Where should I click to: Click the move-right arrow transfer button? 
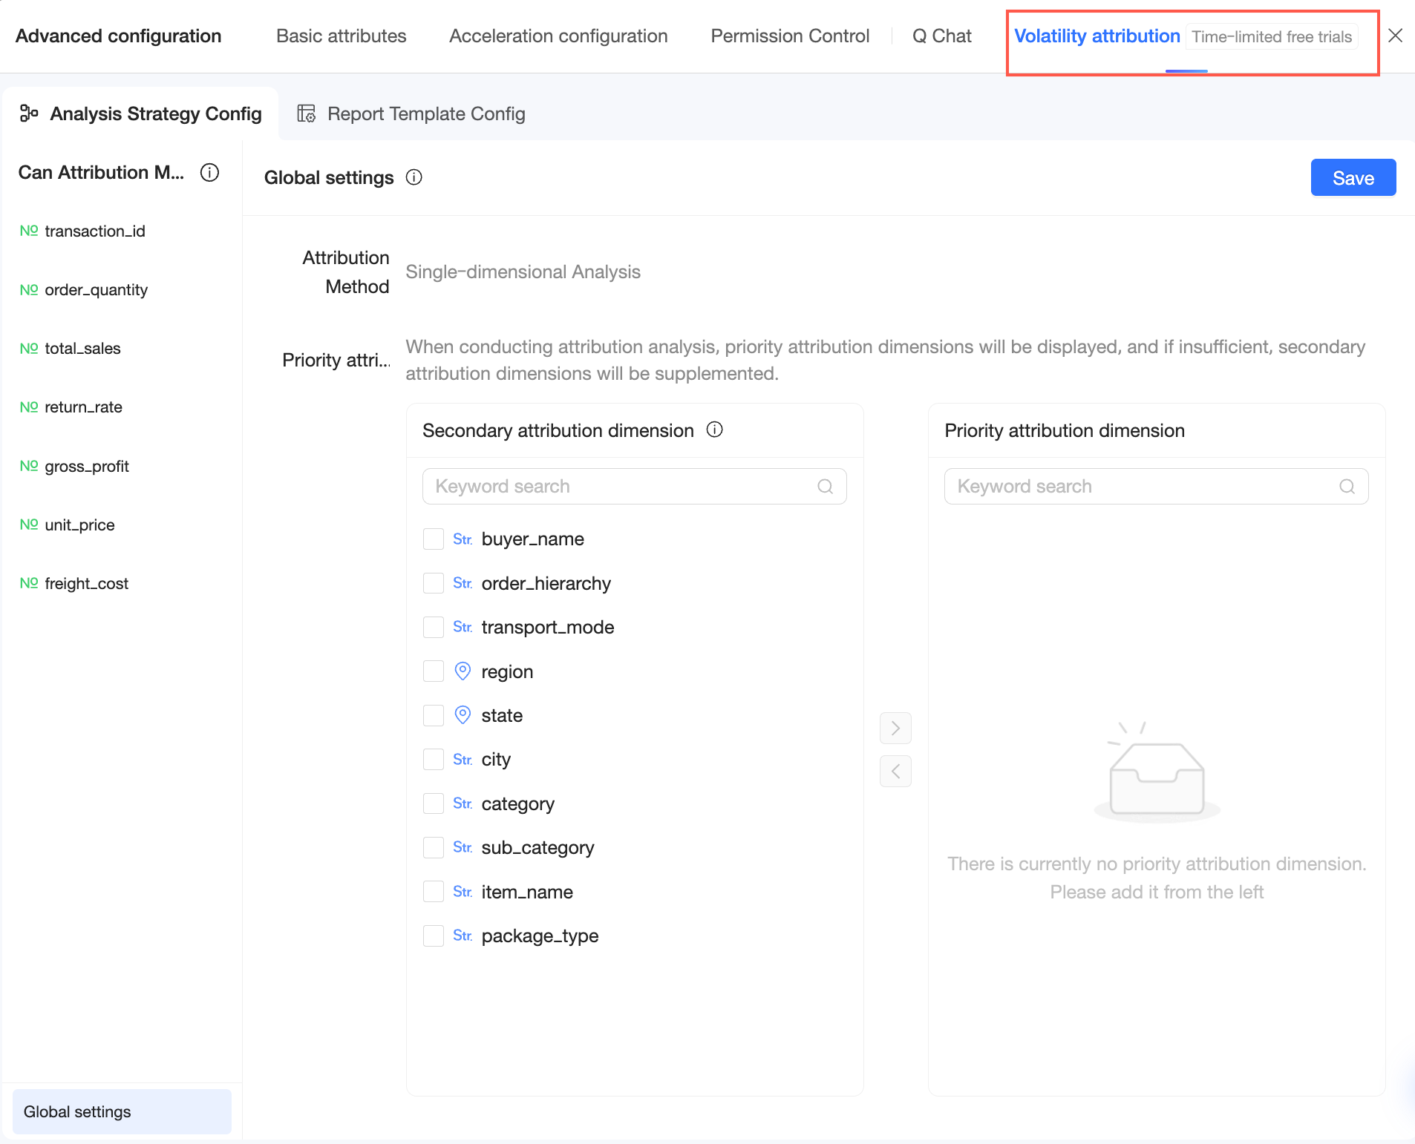point(895,729)
